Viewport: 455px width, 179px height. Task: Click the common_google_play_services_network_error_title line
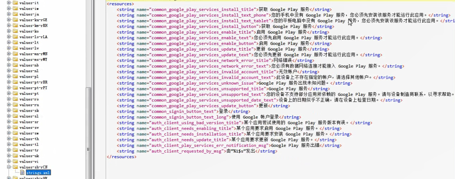point(215,60)
